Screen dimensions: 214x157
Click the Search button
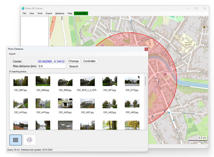coord(74,66)
